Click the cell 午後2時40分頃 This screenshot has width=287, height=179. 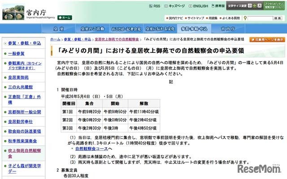[143, 120]
